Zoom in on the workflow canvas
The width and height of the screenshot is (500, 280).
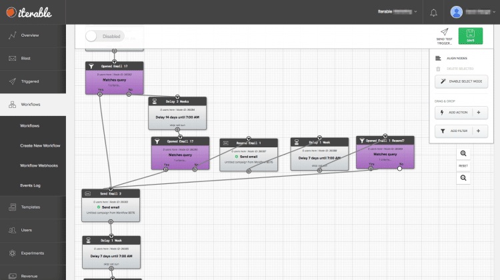[463, 153]
